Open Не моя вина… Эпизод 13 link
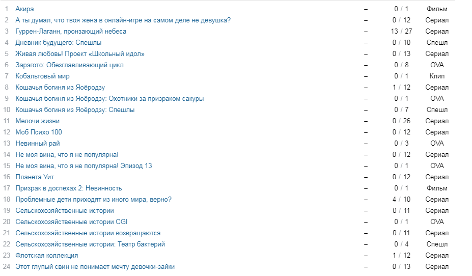 tap(84, 166)
